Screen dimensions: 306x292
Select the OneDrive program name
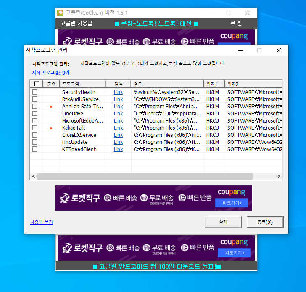(73, 114)
